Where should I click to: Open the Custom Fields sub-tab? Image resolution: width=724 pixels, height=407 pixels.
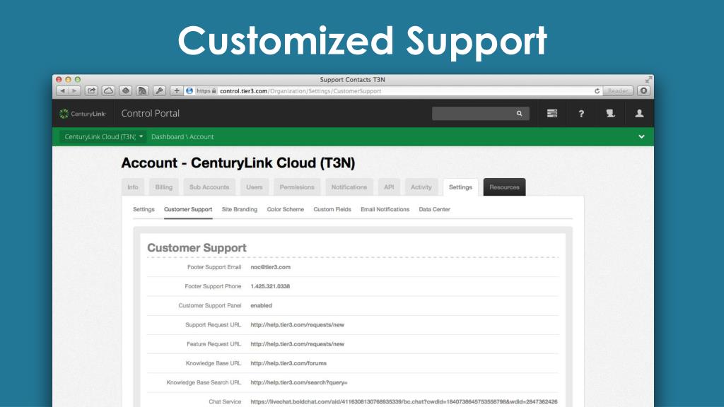332,209
